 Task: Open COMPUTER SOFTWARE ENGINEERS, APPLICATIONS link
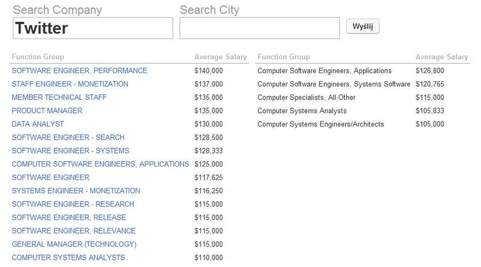(100, 164)
